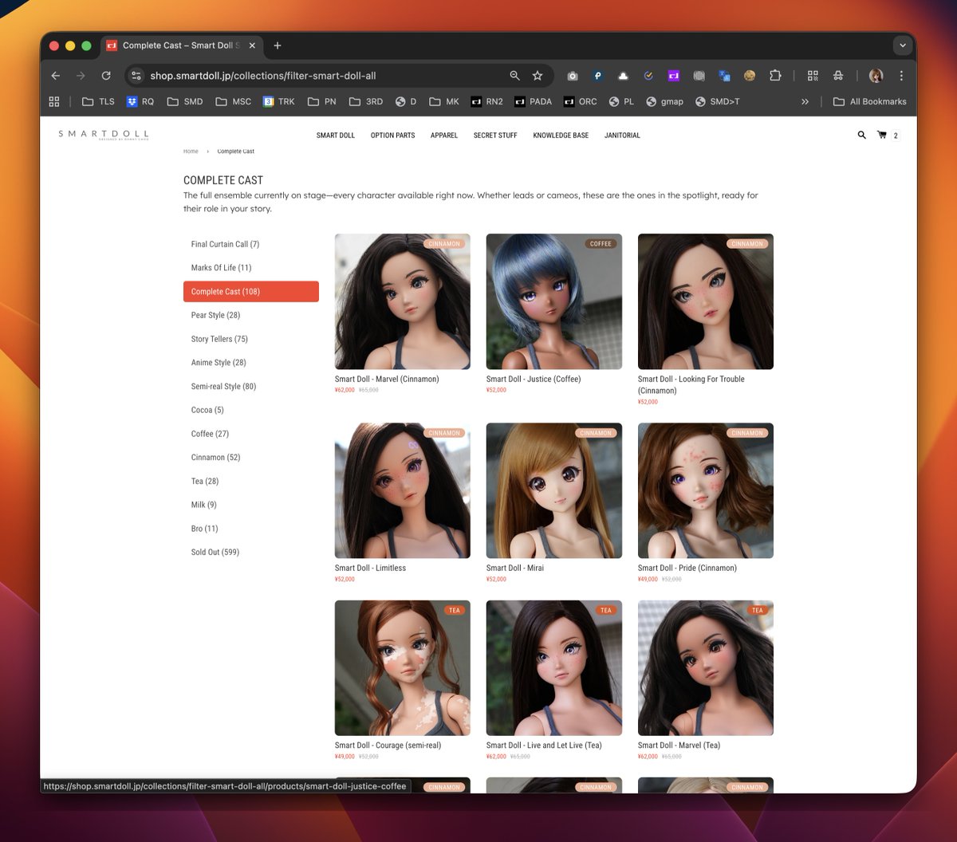957x842 pixels.
Task: Filter by Cinnamon (52)
Action: [x=251, y=458]
